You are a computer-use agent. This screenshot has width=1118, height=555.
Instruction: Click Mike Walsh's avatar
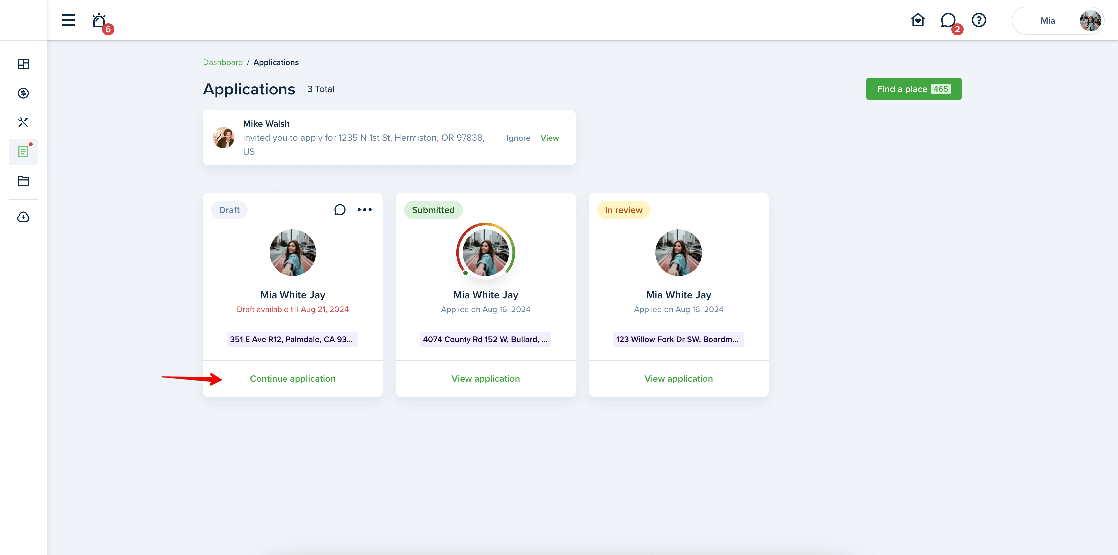(224, 138)
